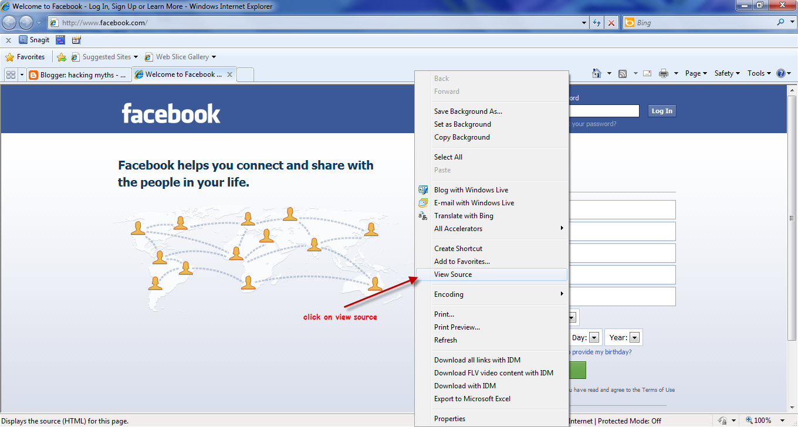This screenshot has width=798, height=427.
Task: Open the Print options dropdown arrow
Action: coord(676,73)
